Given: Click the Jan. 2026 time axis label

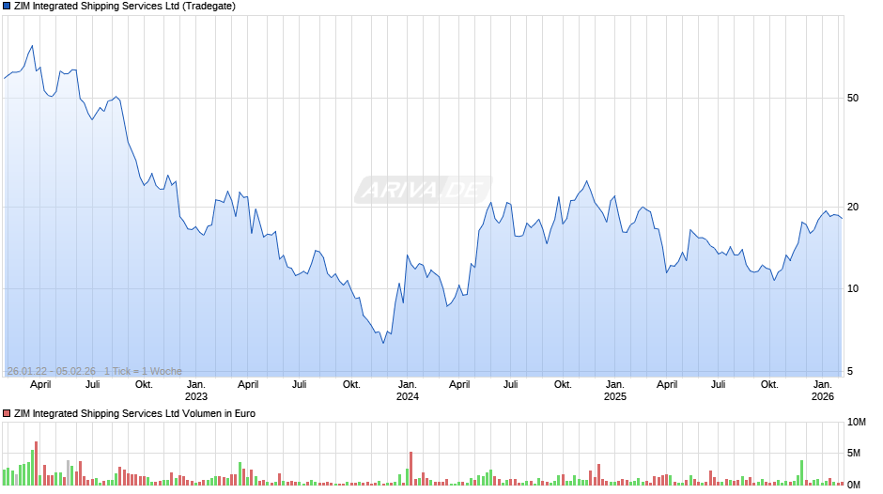Looking at the screenshot, I should [x=823, y=391].
